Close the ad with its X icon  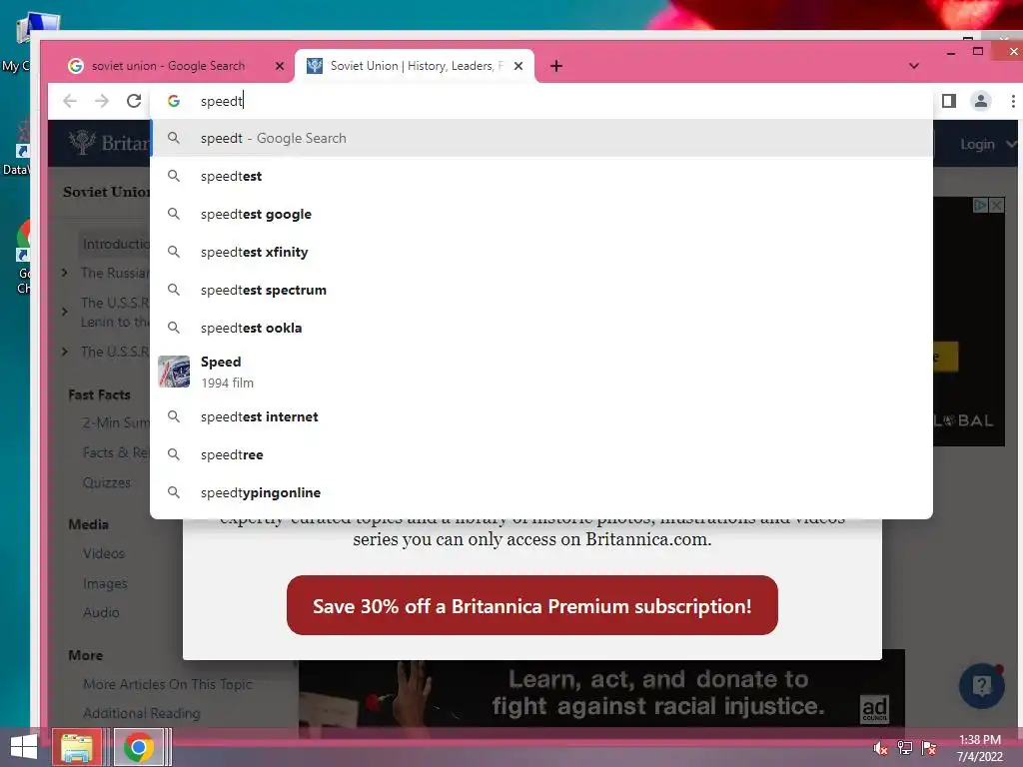click(x=996, y=206)
